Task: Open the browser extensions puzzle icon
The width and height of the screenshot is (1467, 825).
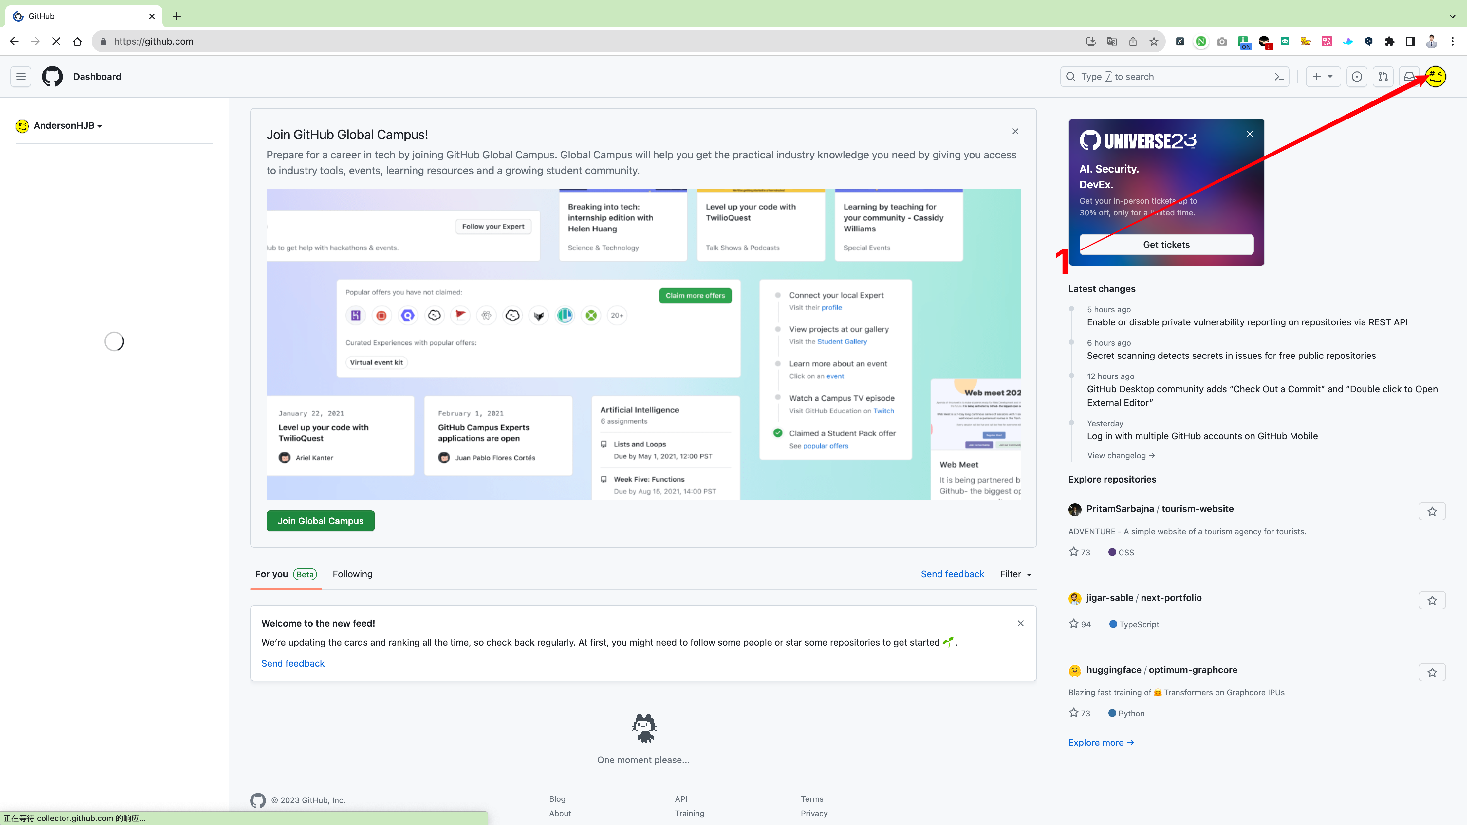Action: (1389, 41)
